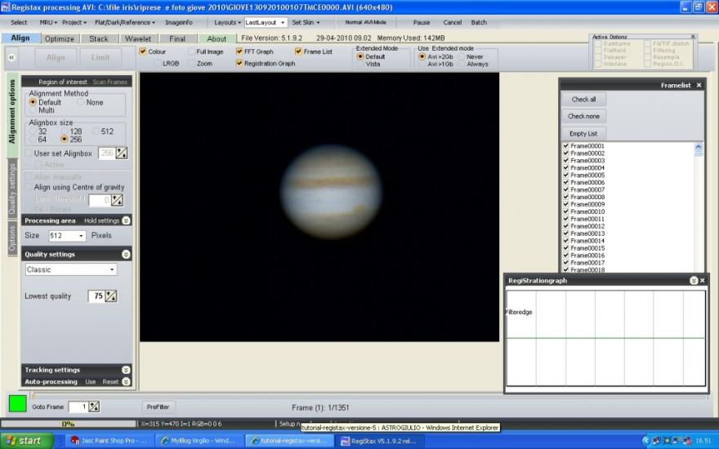
Task: Click the Check all button
Action: (583, 100)
